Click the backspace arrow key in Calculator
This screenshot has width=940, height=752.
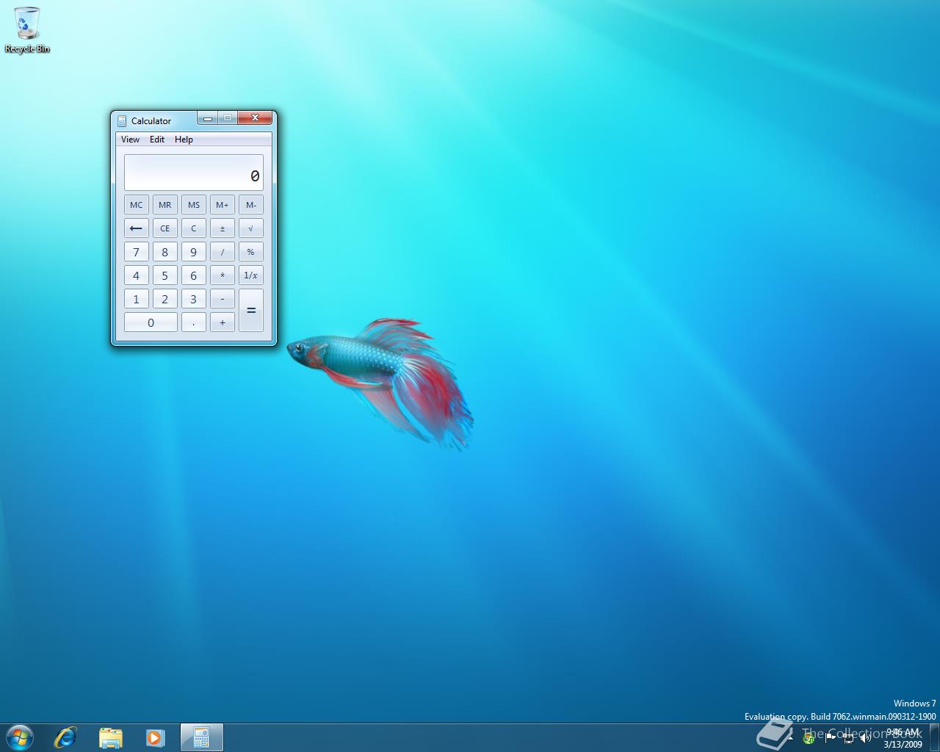click(x=136, y=228)
